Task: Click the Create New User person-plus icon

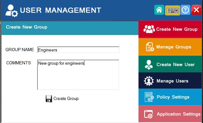Action: point(149,65)
